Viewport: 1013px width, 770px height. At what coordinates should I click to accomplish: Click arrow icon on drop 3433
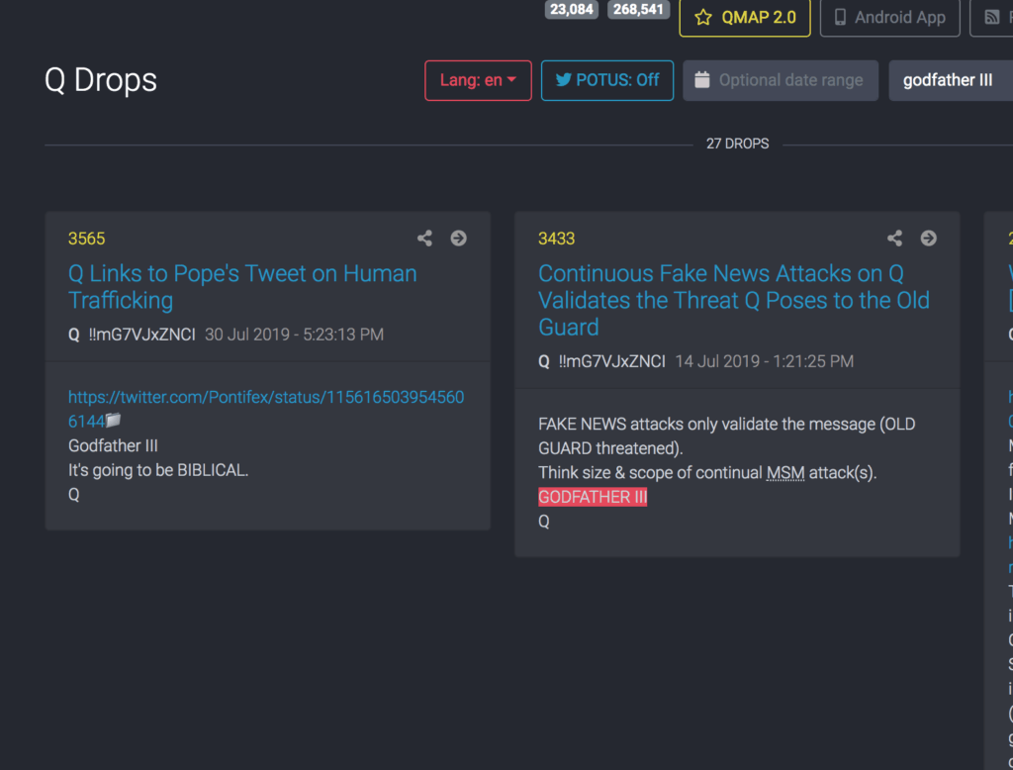pos(928,239)
